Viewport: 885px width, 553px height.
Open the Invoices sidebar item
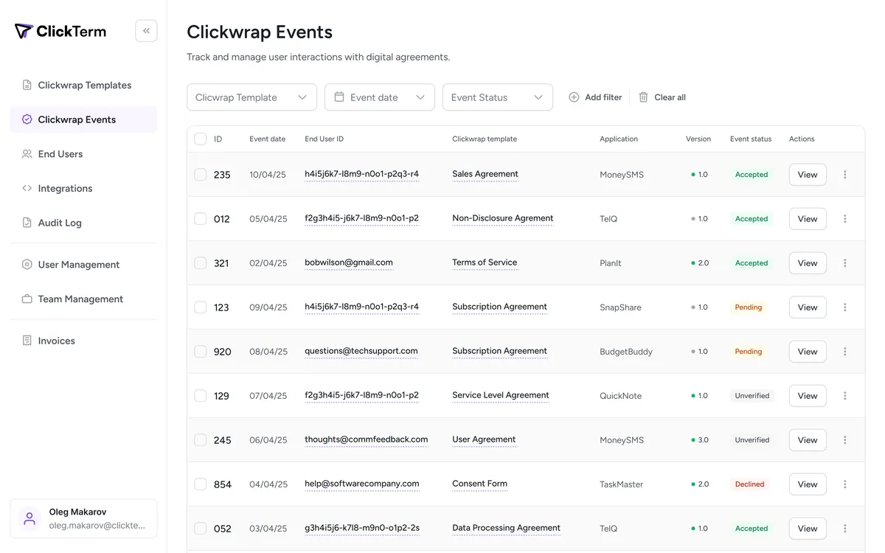pyautogui.click(x=56, y=341)
